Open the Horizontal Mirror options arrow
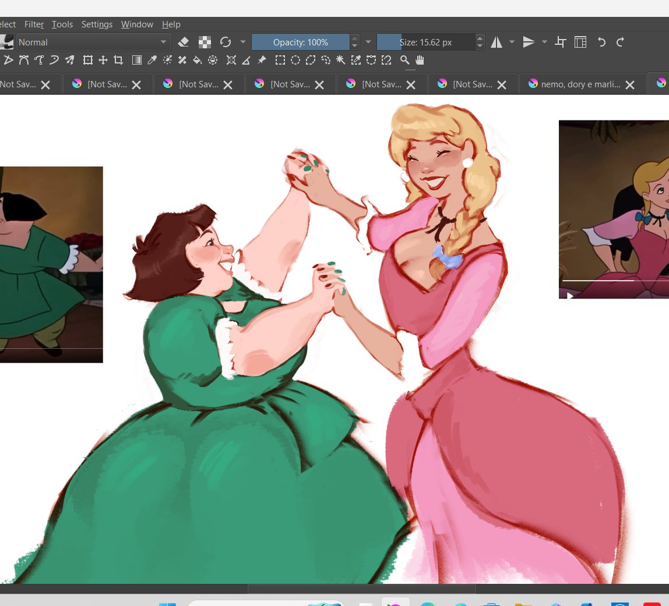The height and width of the screenshot is (606, 669). coord(512,42)
